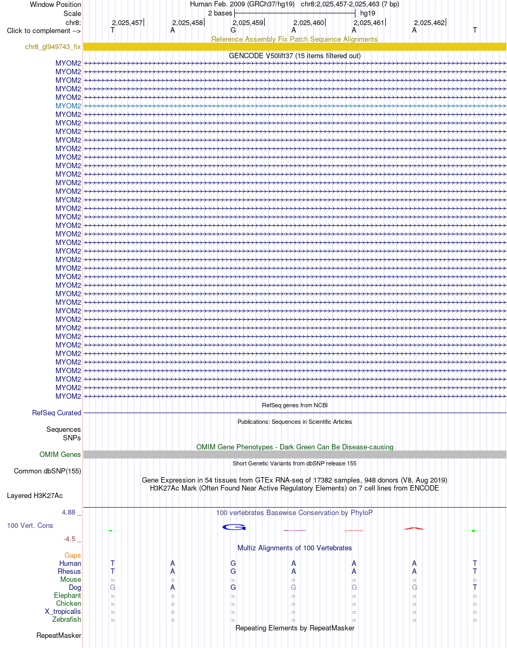Click the Common dbSNP(155) label
The image size is (507, 648).
pos(47,471)
